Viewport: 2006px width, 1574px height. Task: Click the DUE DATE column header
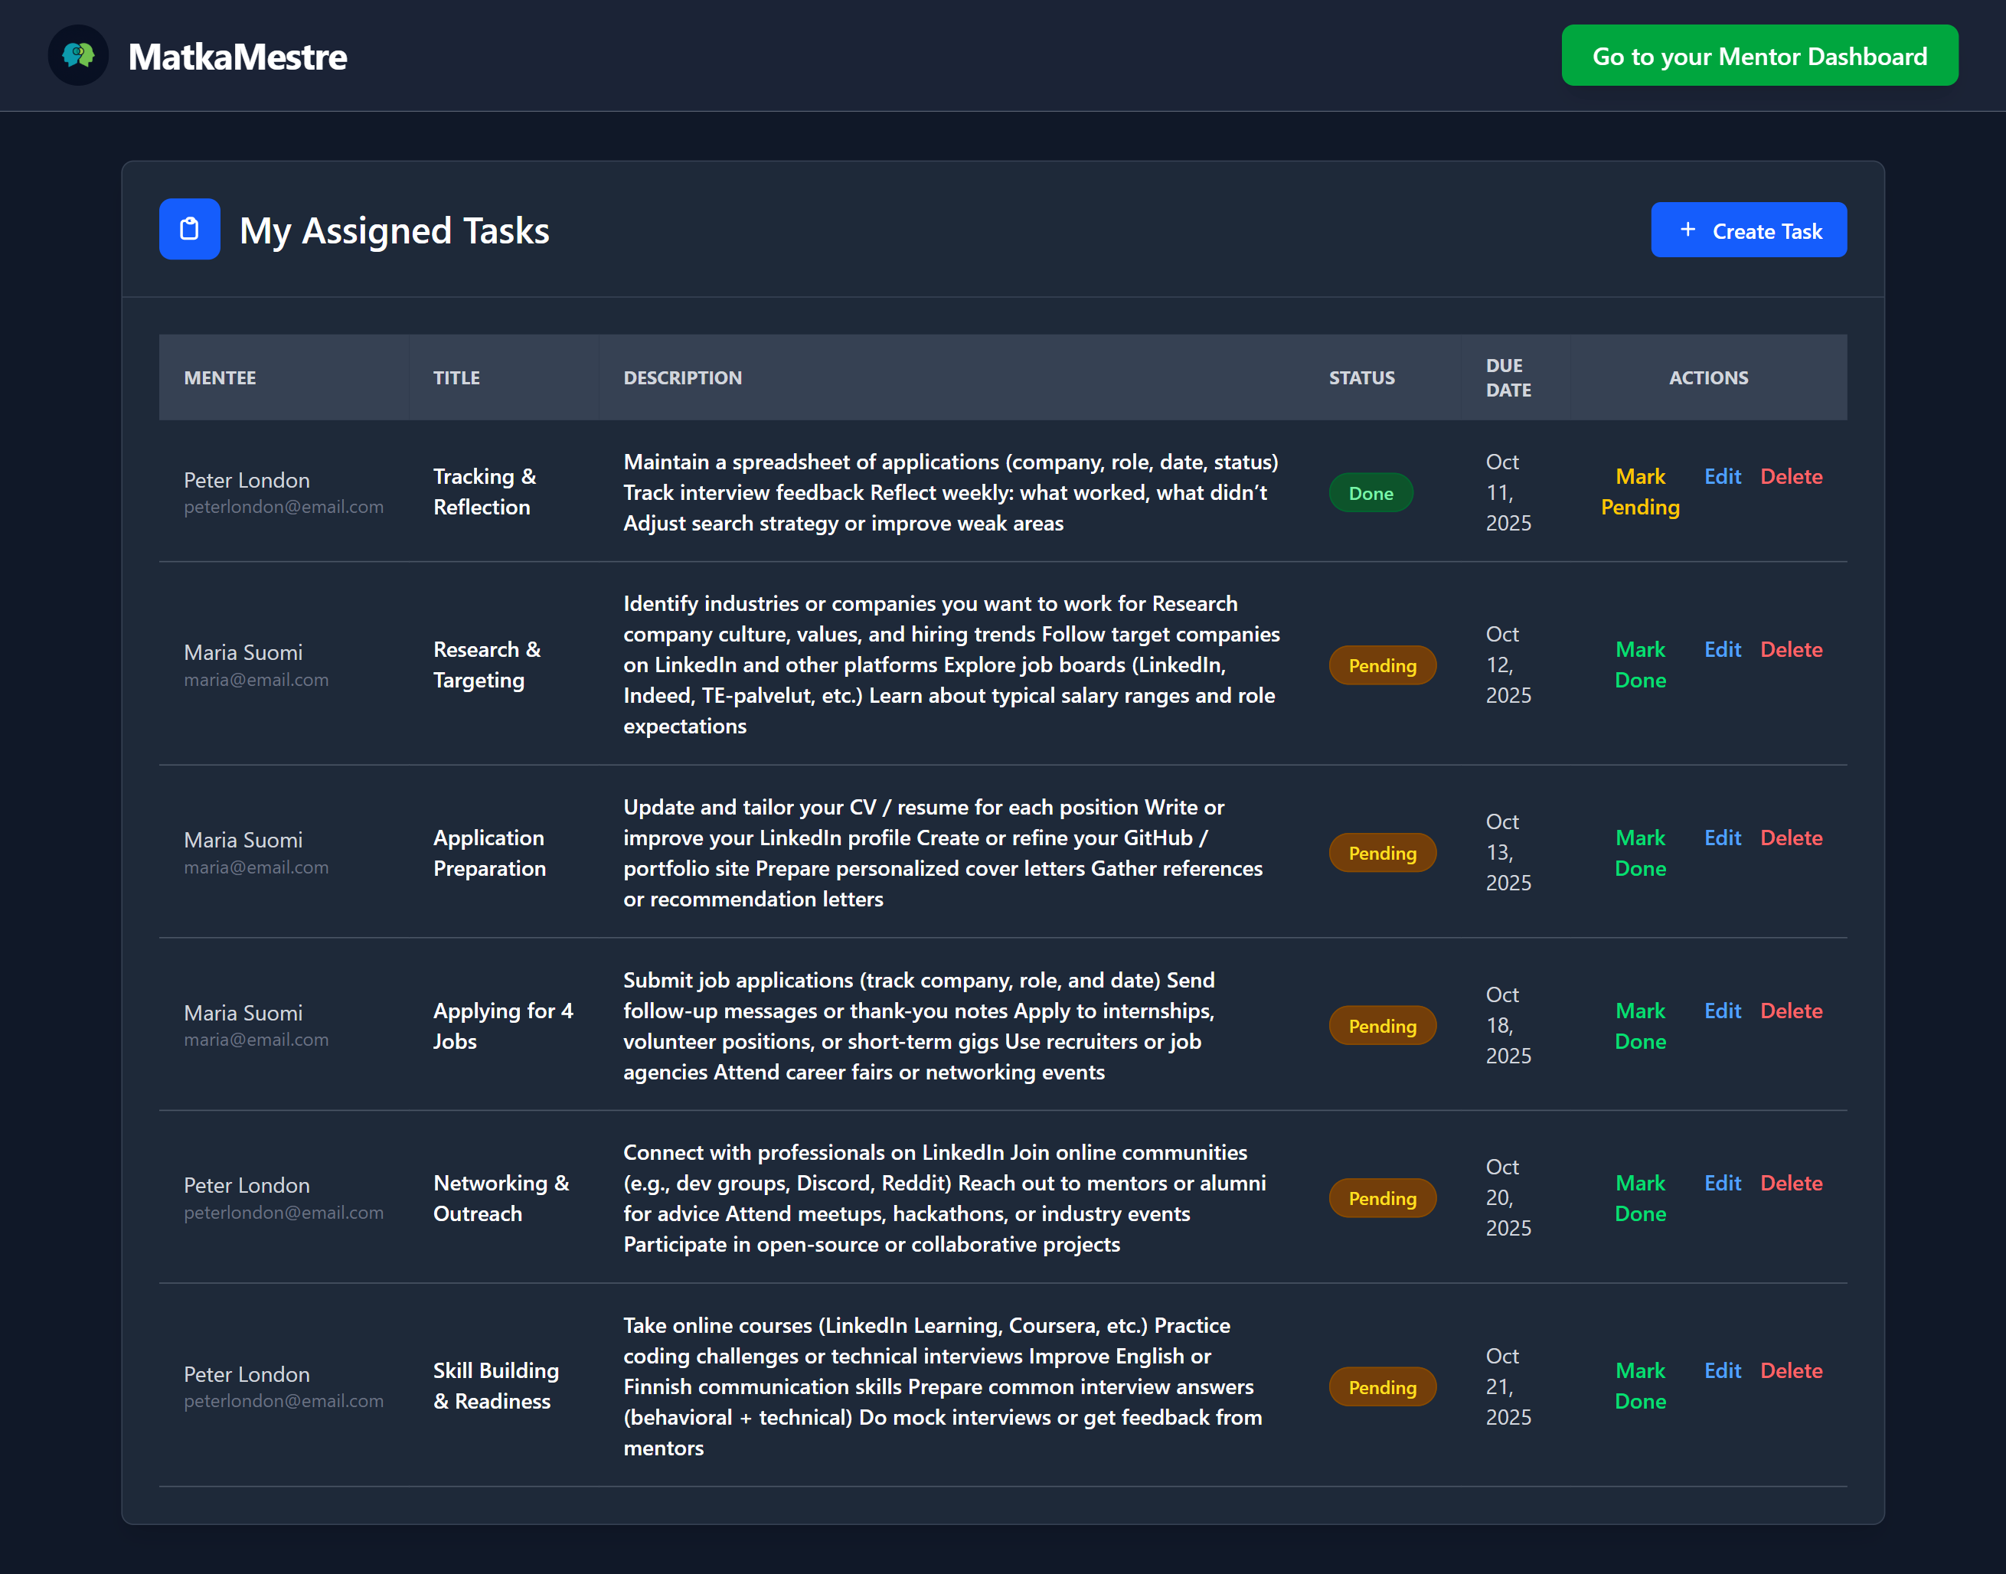click(1508, 378)
